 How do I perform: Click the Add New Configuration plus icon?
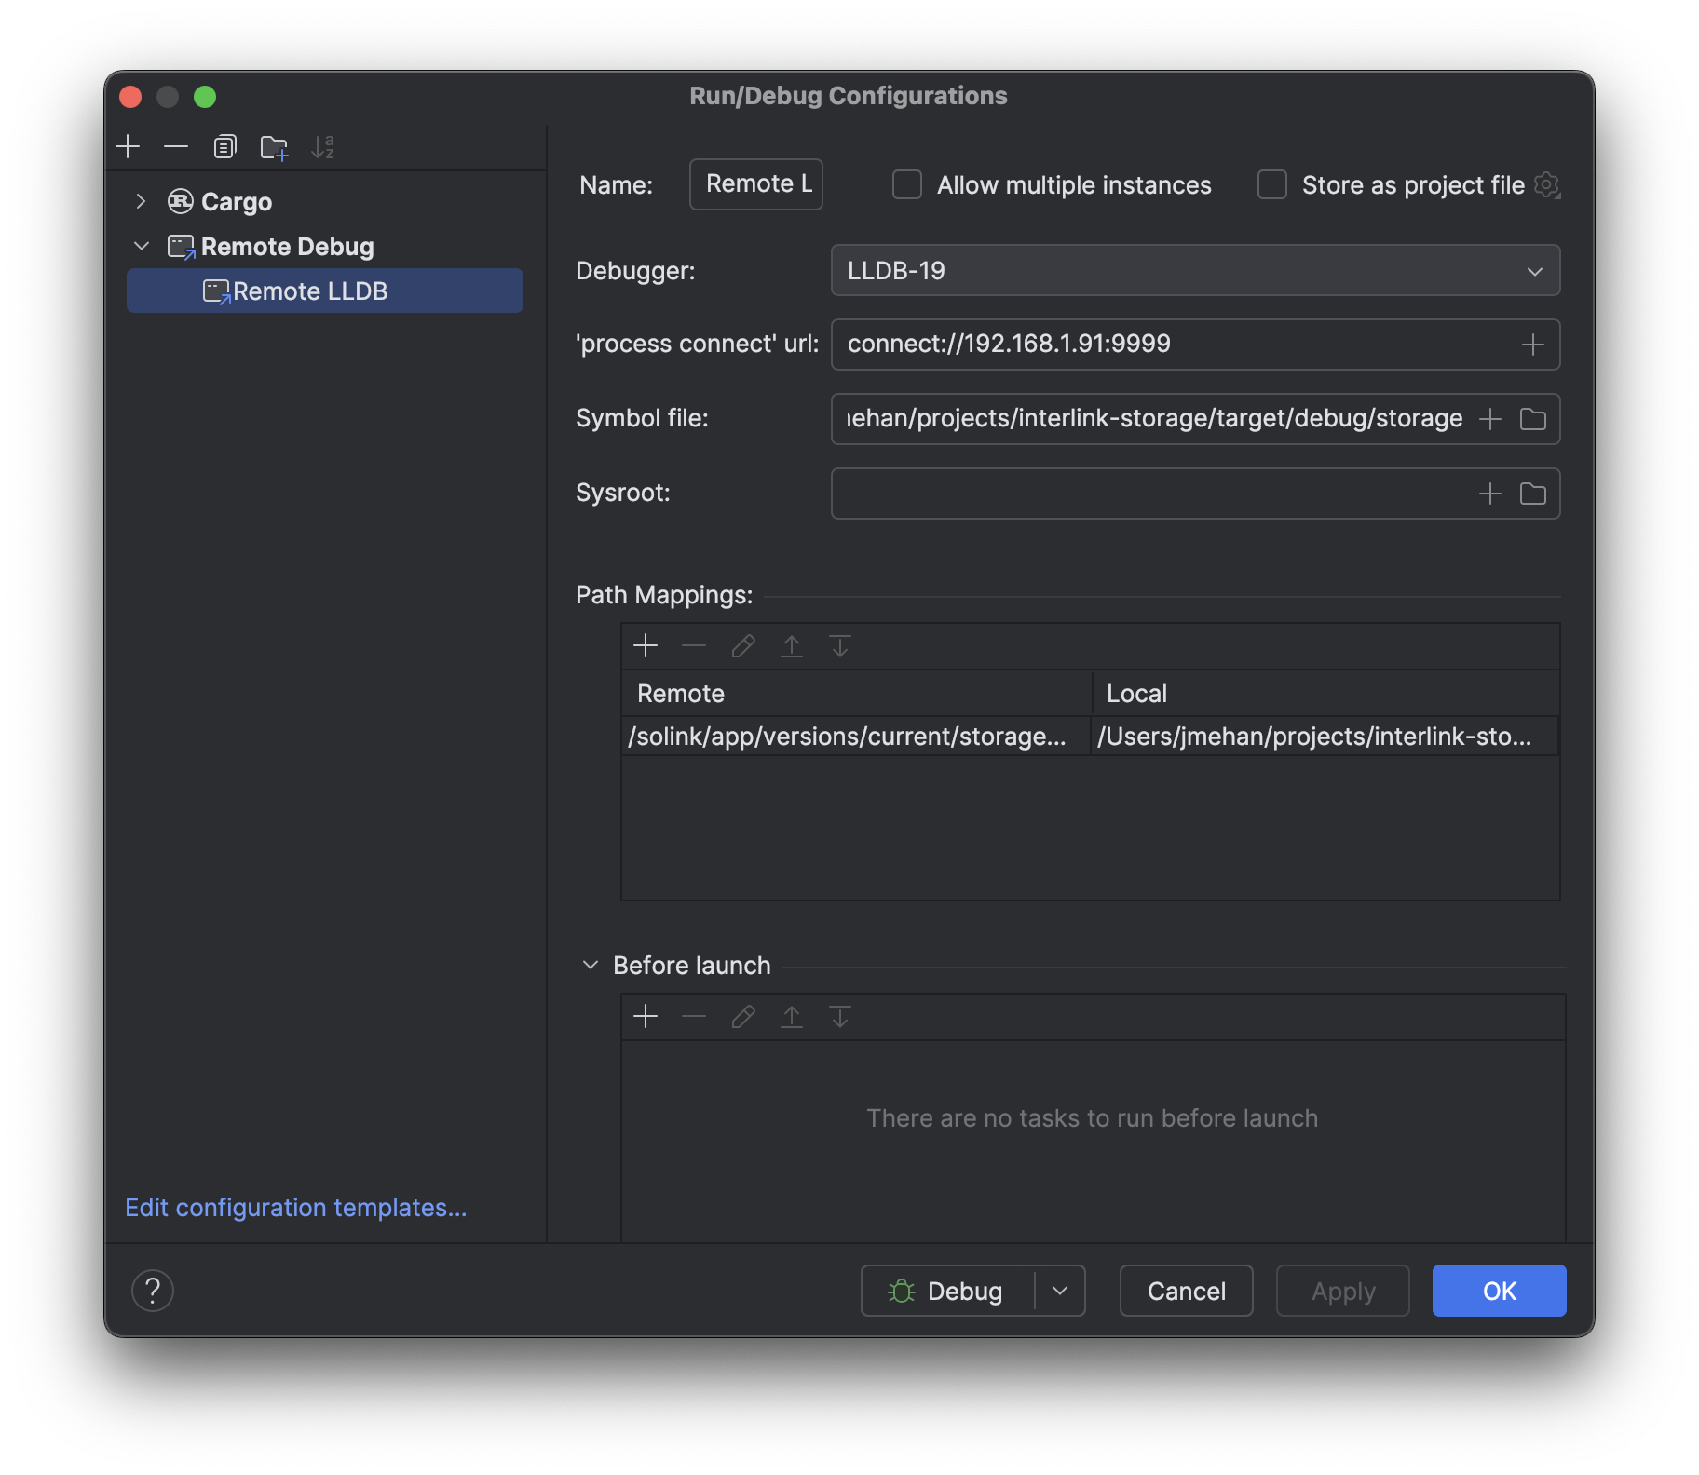pos(128,147)
